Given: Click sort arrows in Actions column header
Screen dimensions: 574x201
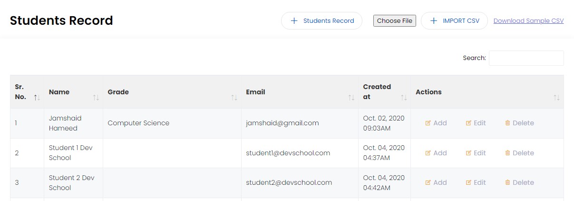Looking at the screenshot, I should tap(556, 97).
